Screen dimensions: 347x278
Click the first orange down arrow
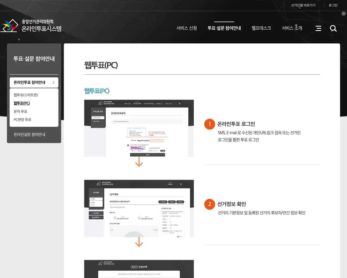[139, 162]
